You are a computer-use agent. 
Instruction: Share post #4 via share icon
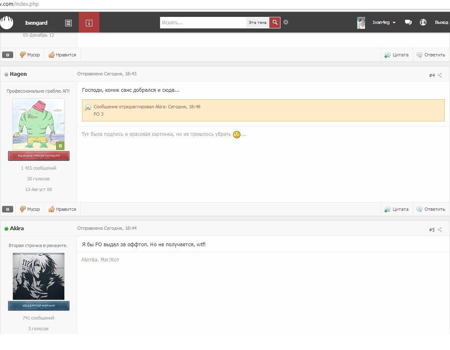[440, 75]
